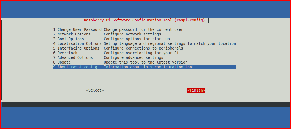Open Advanced Options entry
The image size is (291, 129).
(144, 57)
